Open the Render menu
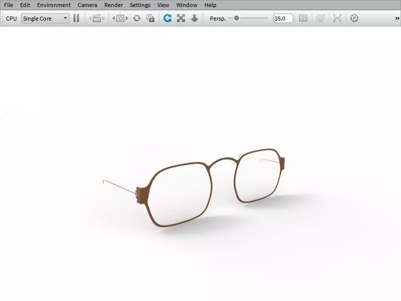The image size is (401, 301). pyautogui.click(x=114, y=5)
